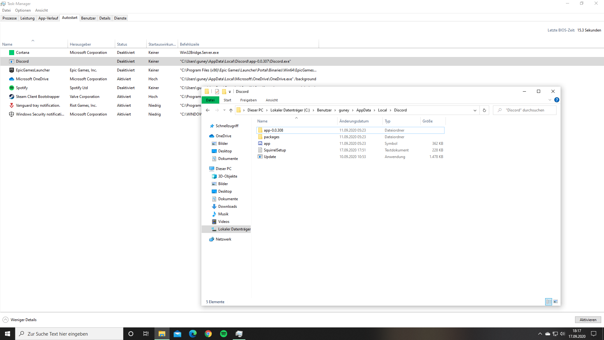
Task: Click the Spotify icon in the Autostart list
Action: click(12, 88)
